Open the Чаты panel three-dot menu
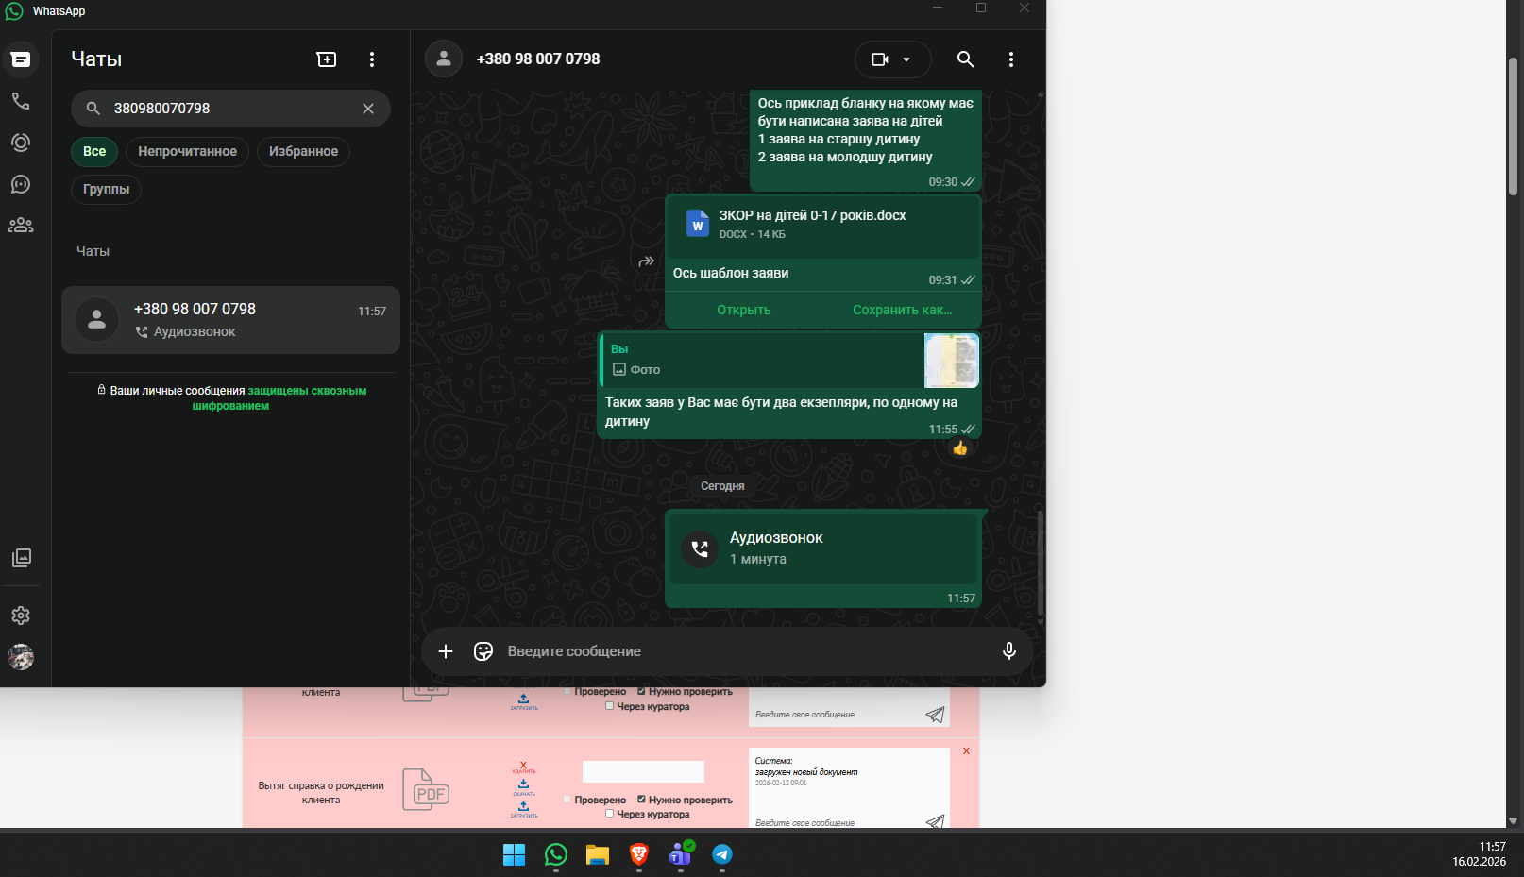Screen dimensions: 1524x877 [x=372, y=59]
